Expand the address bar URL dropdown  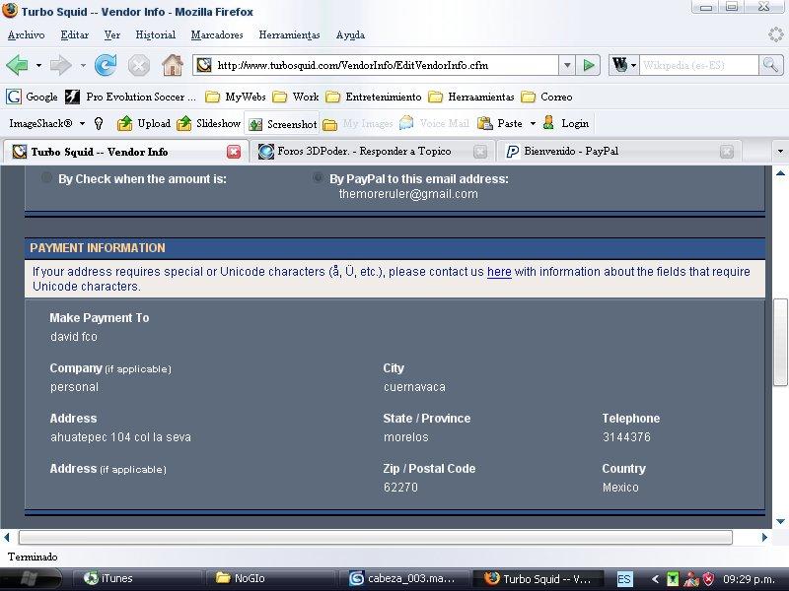tap(567, 65)
